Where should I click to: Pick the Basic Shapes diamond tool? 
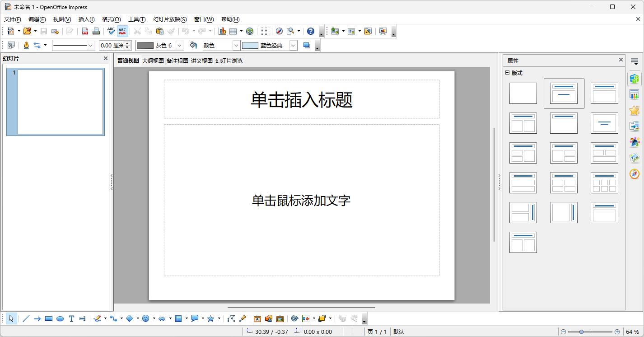pyautogui.click(x=130, y=318)
